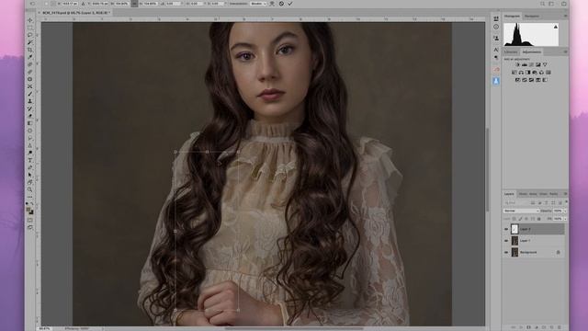
Task: Switch to the Histogram tab
Action: coord(512,17)
